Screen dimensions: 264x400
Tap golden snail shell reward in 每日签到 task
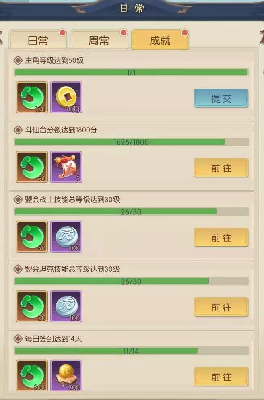(66, 375)
